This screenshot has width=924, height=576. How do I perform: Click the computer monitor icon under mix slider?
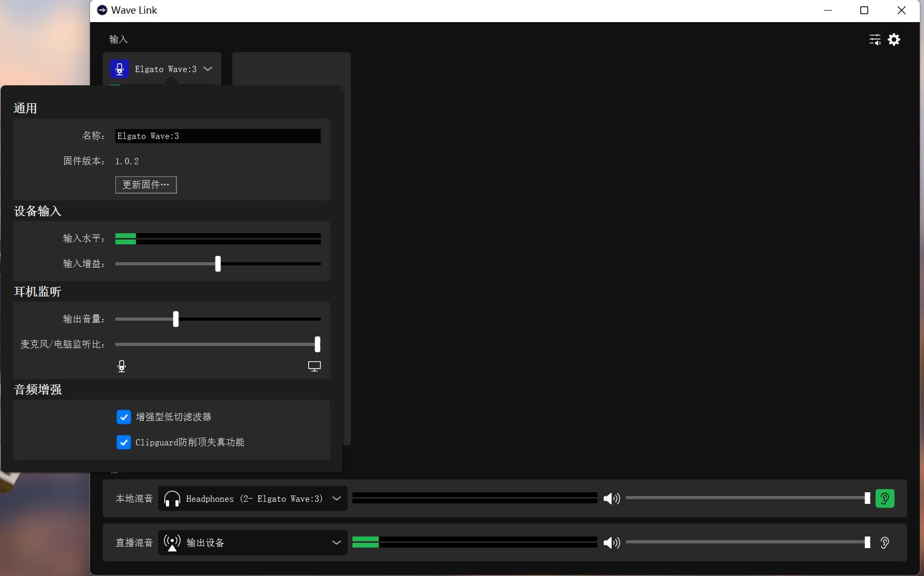(x=314, y=366)
